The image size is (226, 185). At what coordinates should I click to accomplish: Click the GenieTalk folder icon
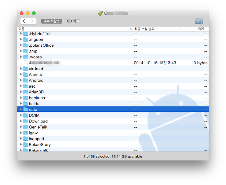coord(26,127)
